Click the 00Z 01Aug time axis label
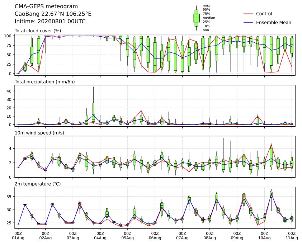302x244 pixels. pos(18,236)
